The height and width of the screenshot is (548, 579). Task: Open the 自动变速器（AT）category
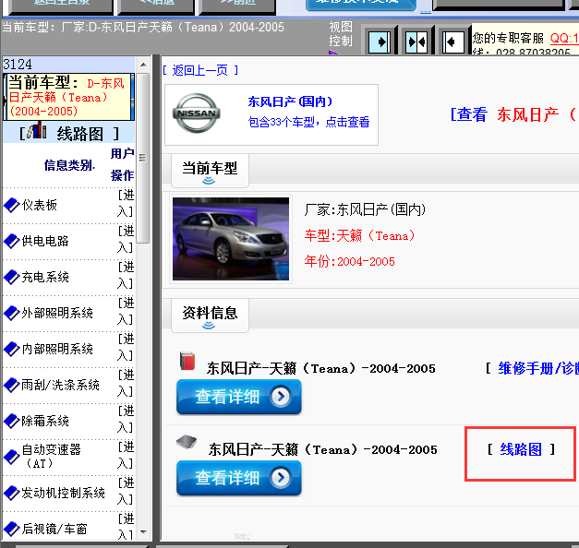pyautogui.click(x=51, y=456)
